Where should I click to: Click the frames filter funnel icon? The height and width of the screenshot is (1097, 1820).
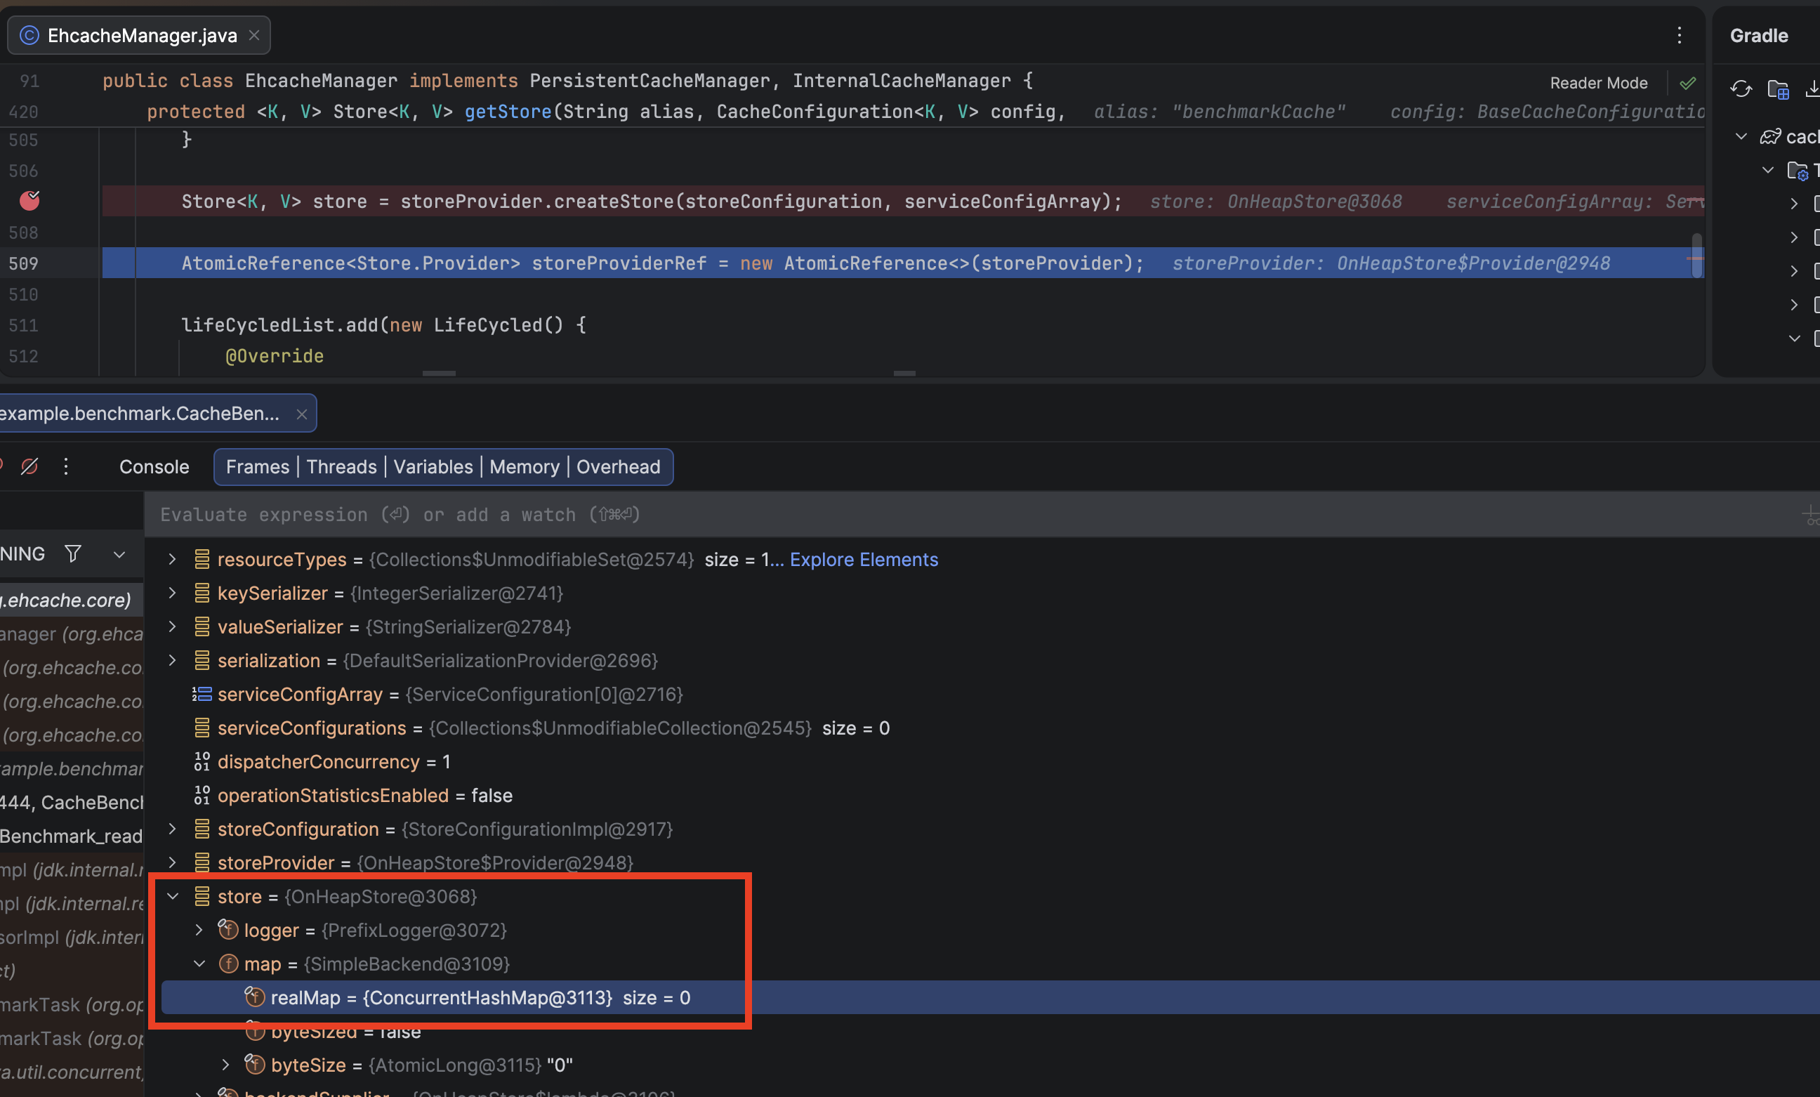coord(72,553)
